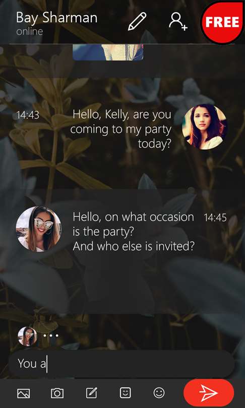View the sender's profile photo at 14:43
This screenshot has width=245, height=408.
click(204, 127)
